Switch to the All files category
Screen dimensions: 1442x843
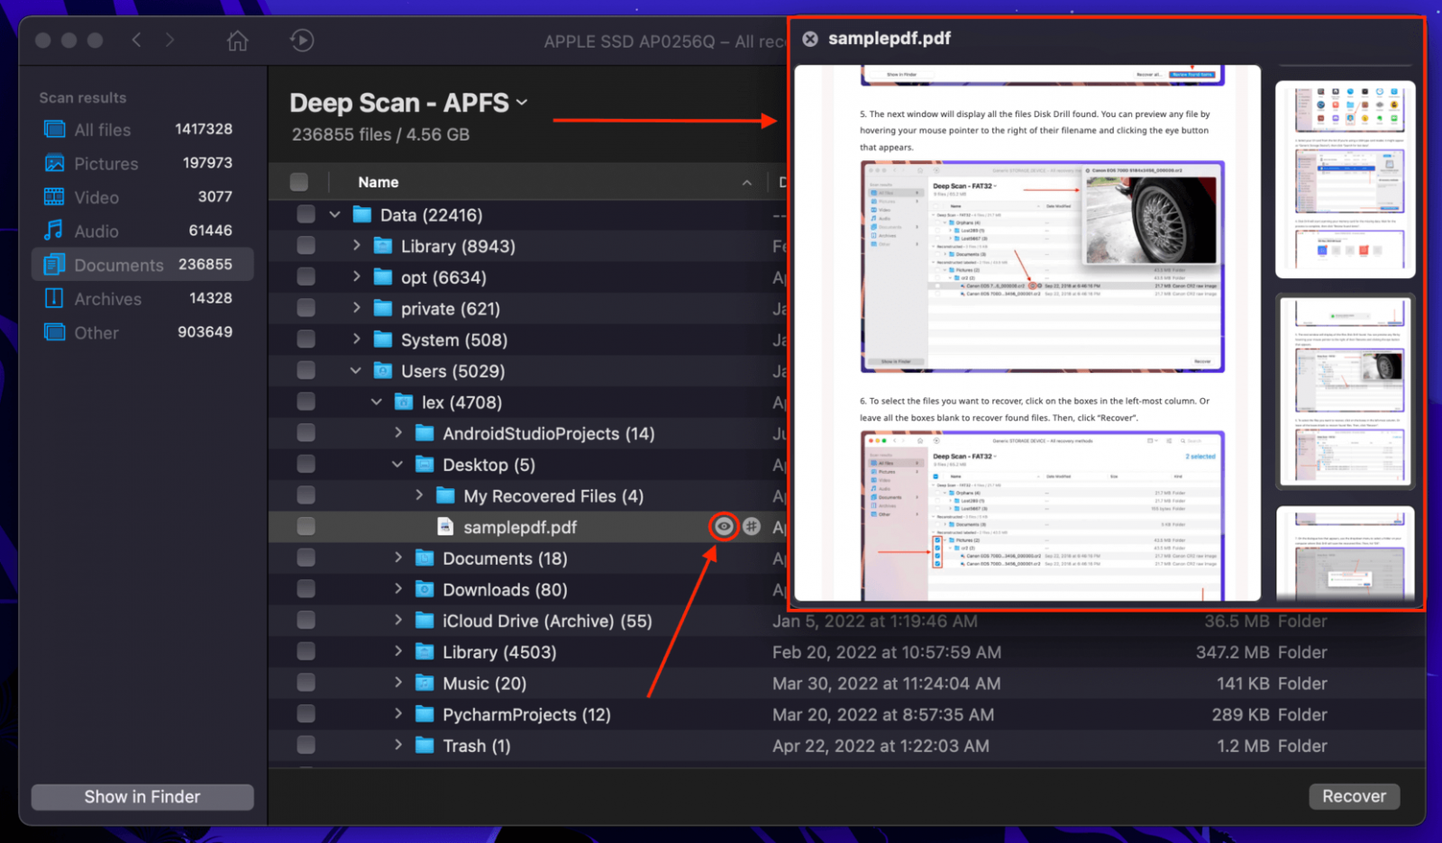tap(102, 129)
